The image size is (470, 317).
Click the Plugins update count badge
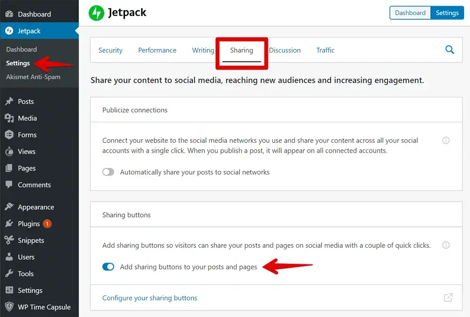[47, 224]
